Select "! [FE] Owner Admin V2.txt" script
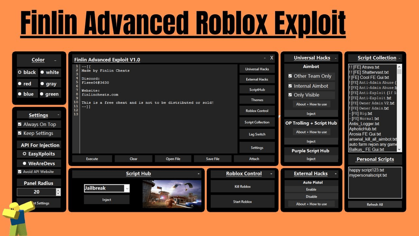The height and width of the screenshot is (236, 419). pyautogui.click(x=371, y=103)
